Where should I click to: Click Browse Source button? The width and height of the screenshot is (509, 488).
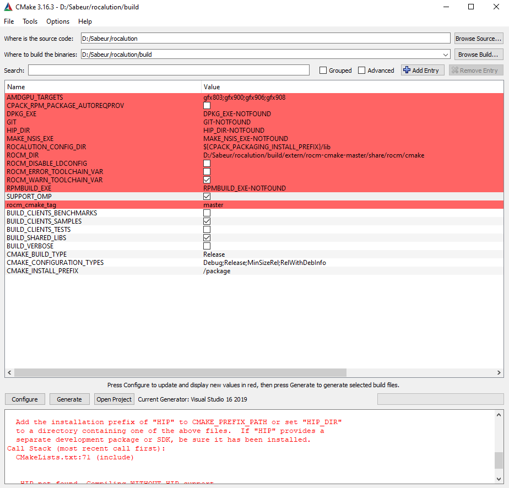(x=479, y=39)
